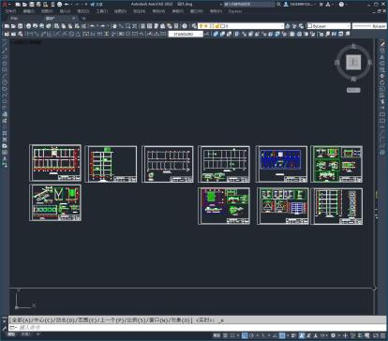Click the command line wrench customize icon
The image size is (388, 341).
point(4,328)
